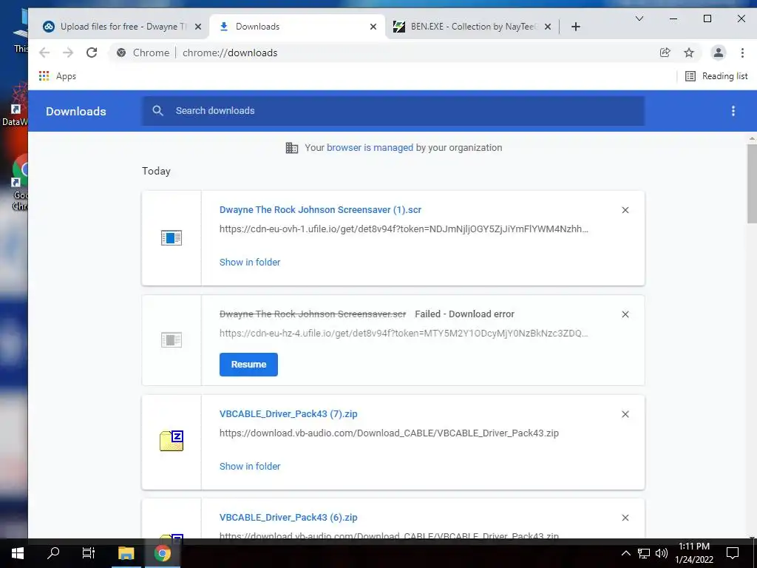Open a new tab with the plus button

pos(575,27)
